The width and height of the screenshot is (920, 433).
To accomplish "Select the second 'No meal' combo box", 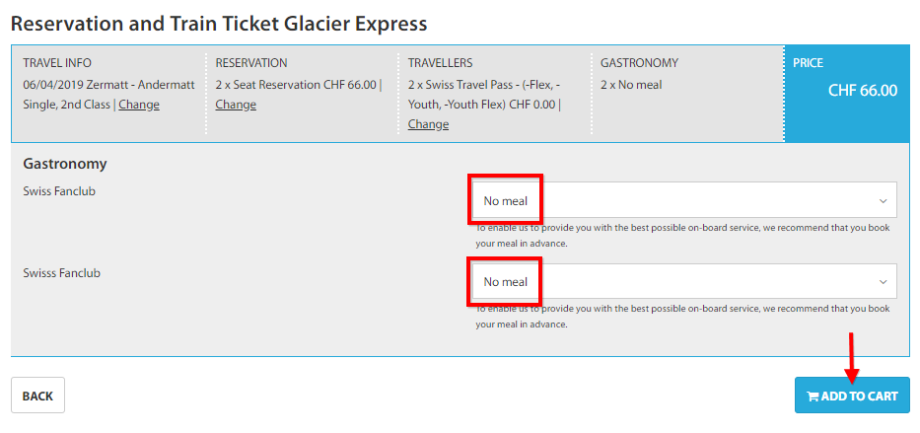I will coord(686,281).
